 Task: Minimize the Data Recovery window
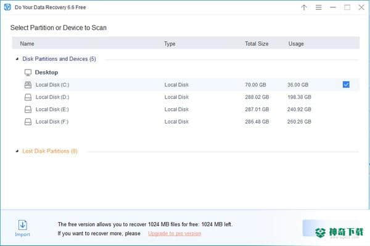(333, 7)
